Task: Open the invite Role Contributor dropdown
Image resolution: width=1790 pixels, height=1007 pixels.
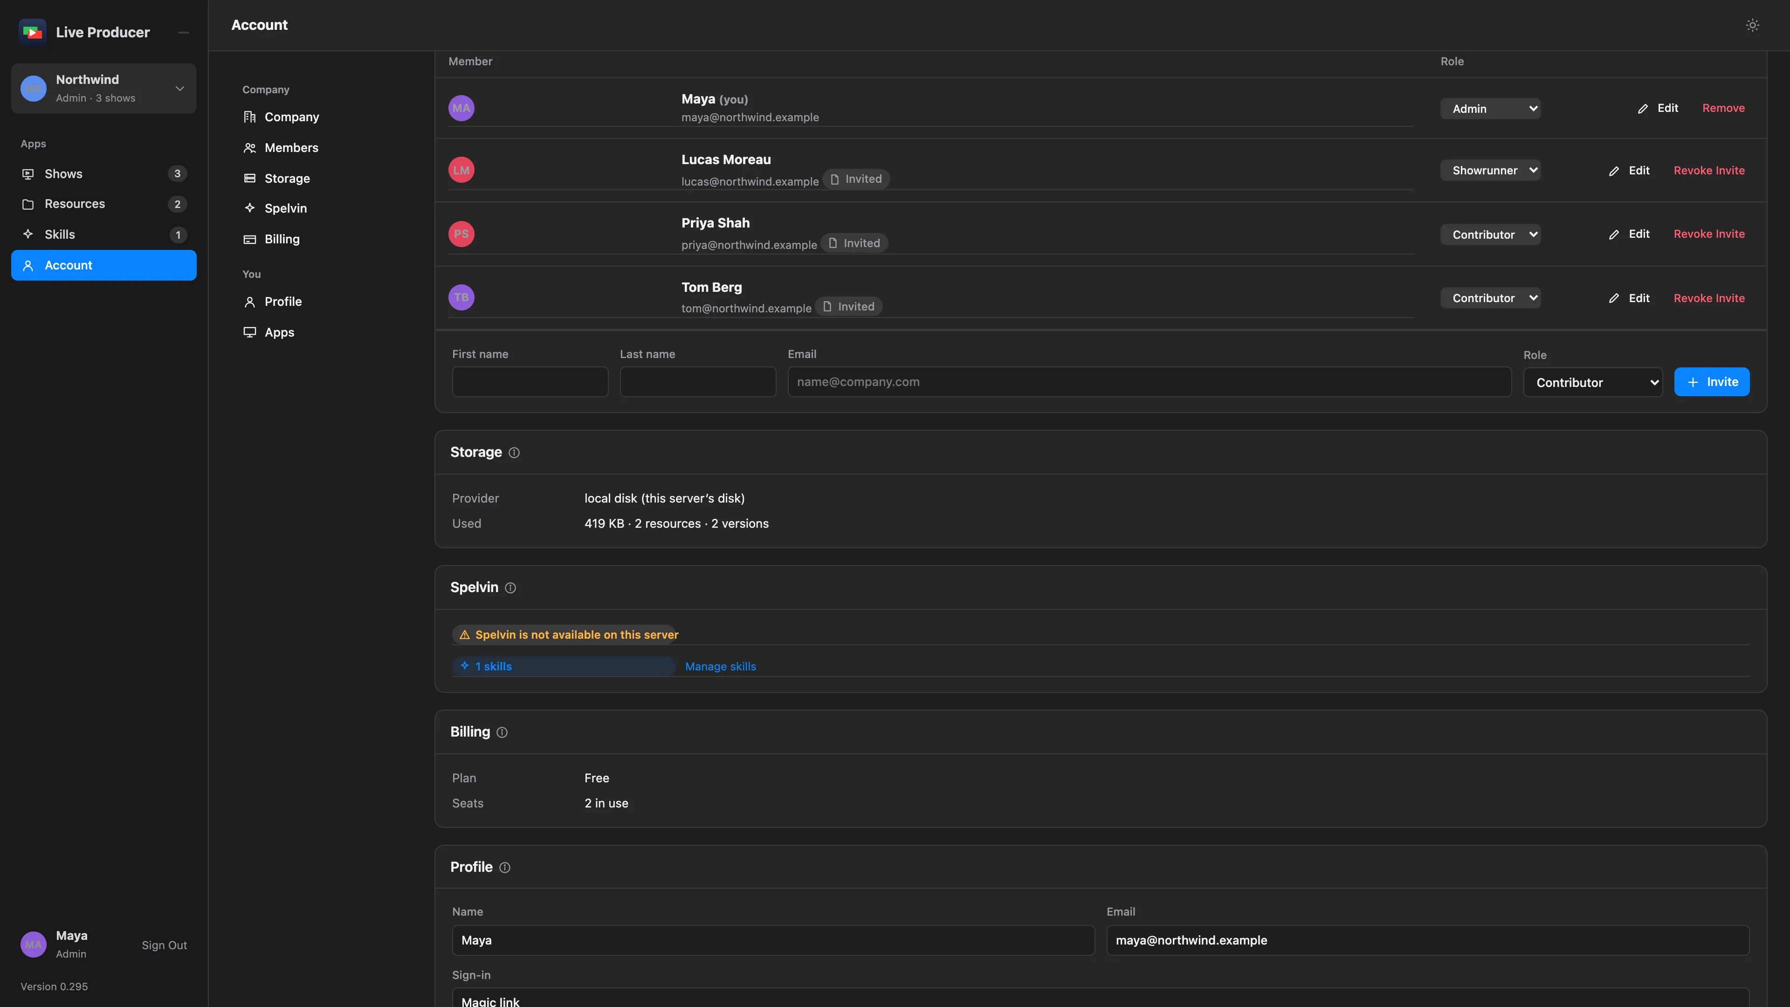Action: point(1593,382)
